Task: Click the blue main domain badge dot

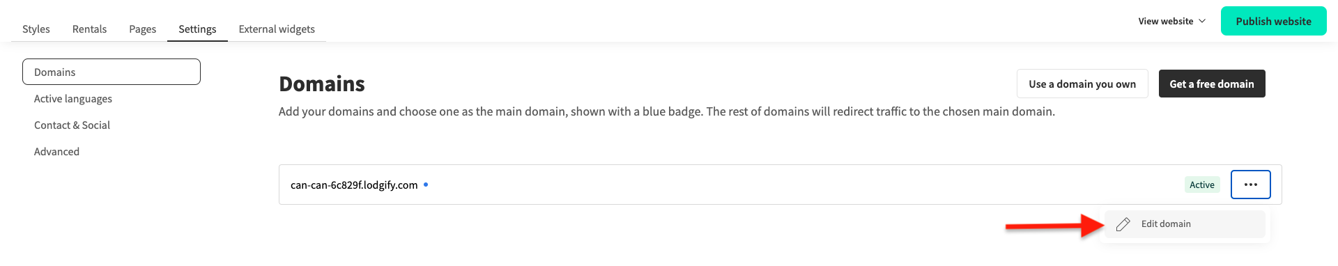Action: pos(426,185)
